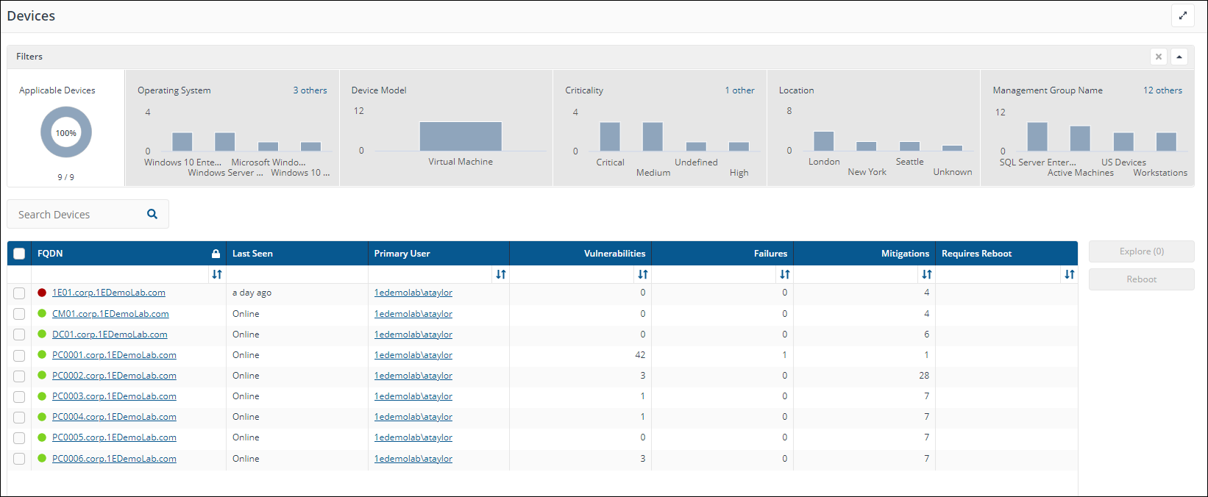Click the Explore (0) button

tap(1141, 251)
